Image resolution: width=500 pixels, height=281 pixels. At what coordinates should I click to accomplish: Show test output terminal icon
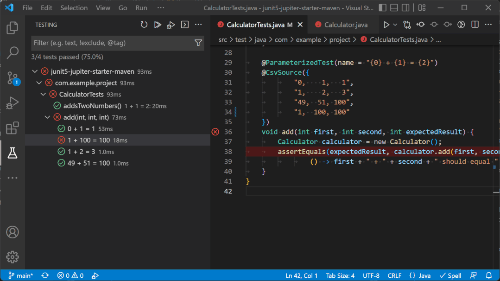pyautogui.click(x=184, y=25)
